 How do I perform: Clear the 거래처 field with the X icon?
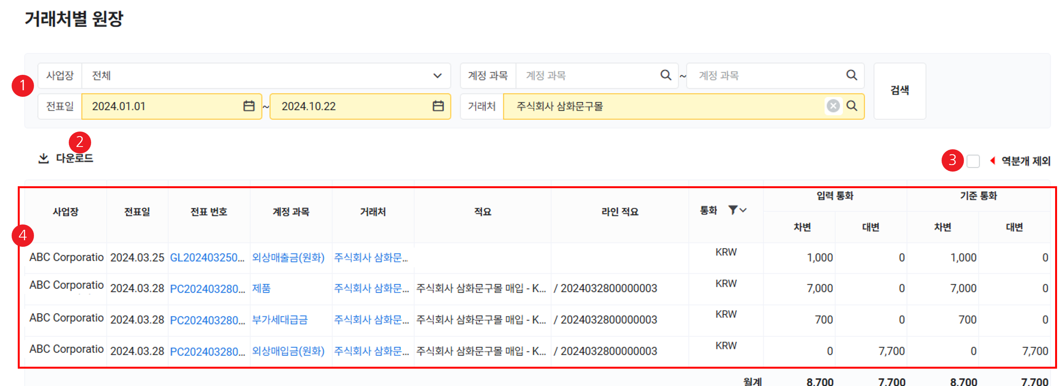click(833, 106)
